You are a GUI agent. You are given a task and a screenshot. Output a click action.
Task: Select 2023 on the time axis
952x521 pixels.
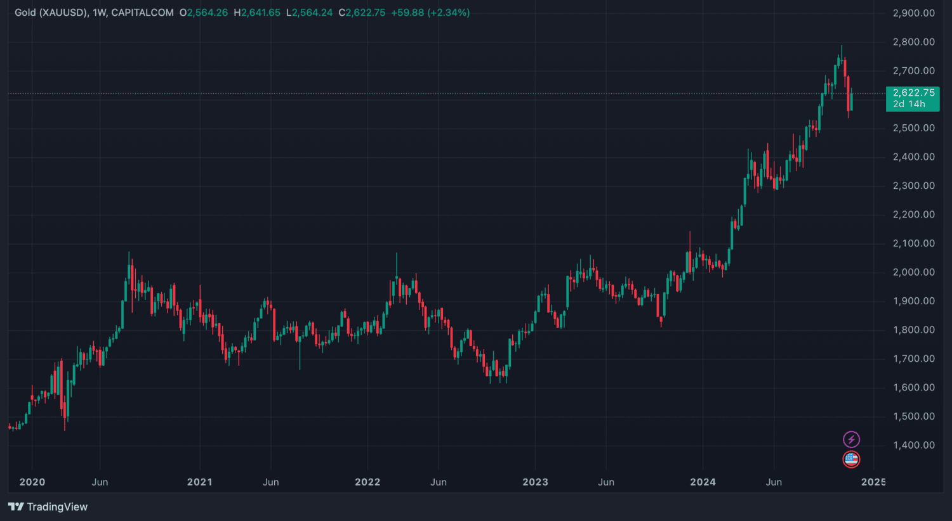point(535,482)
